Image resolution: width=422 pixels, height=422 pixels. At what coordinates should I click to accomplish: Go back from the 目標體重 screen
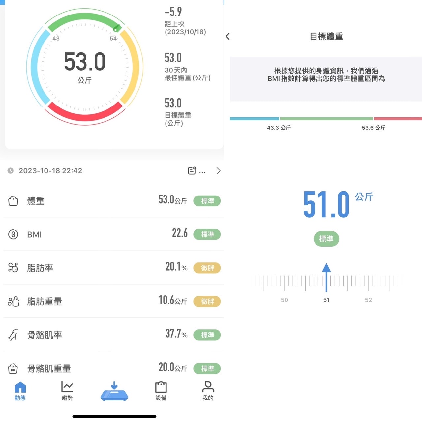pos(228,36)
